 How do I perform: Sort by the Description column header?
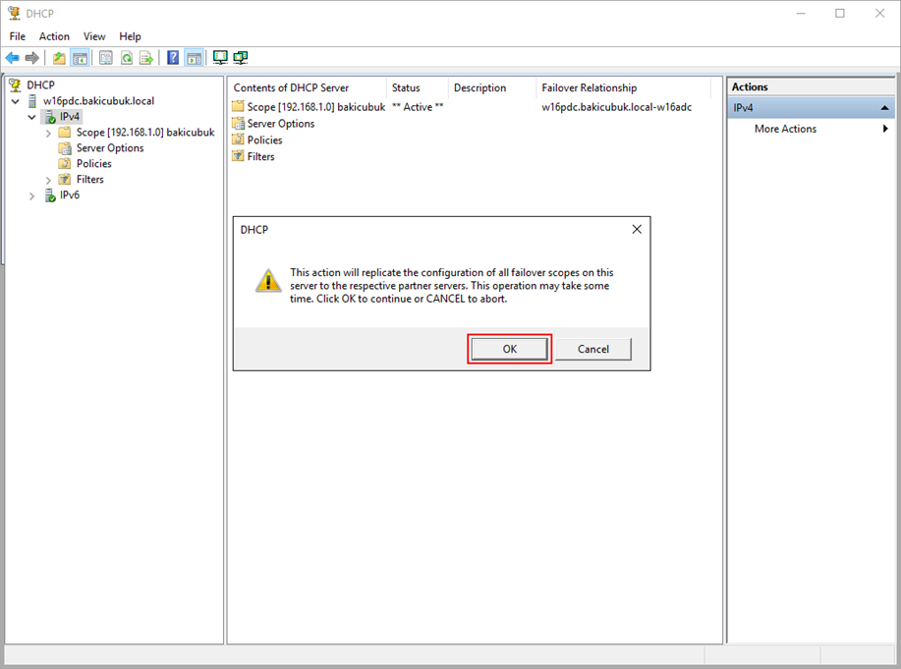(493, 88)
